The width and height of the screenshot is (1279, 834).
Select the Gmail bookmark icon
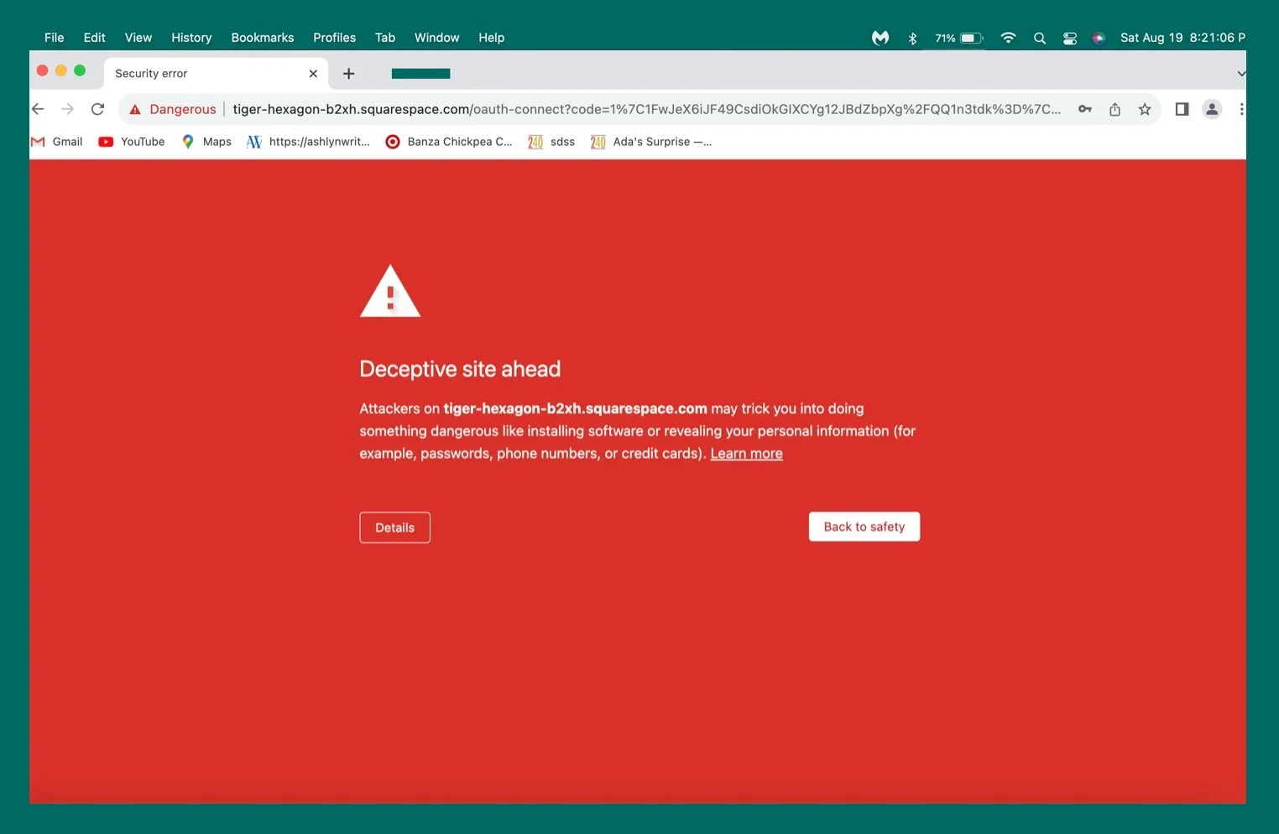coord(38,141)
